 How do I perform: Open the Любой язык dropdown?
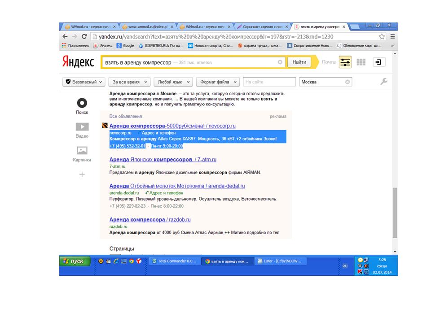click(173, 82)
